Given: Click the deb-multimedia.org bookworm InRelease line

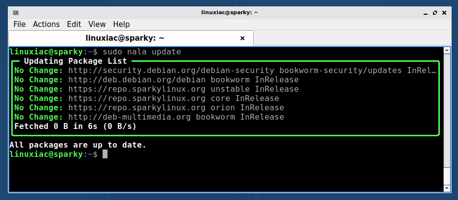Looking at the screenshot, I should point(149,117).
